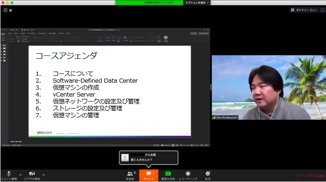Viewport: 326px width, 182px height.
Task: Adjust PowerPoint zoom slider in status bar
Action: coord(191,145)
